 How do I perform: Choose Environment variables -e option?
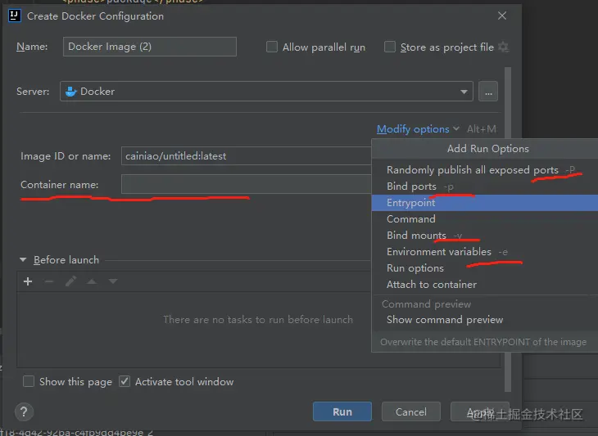485,252
